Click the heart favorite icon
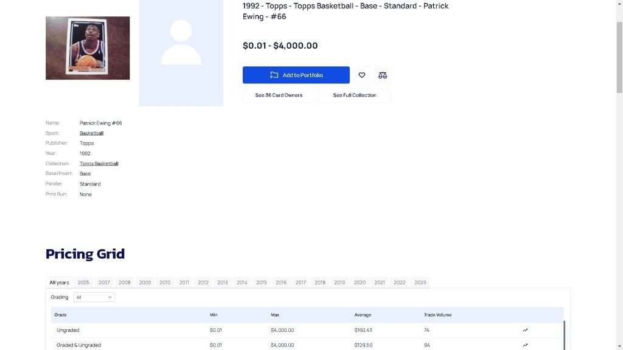 361,75
